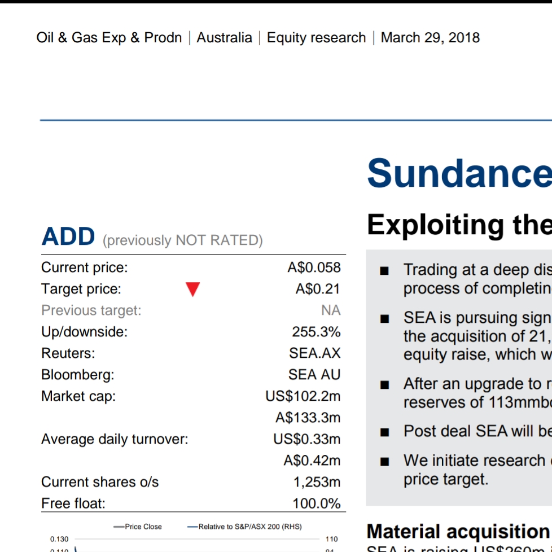The image size is (552, 552).
Task: Select free float value '100.0%'
Action: click(x=317, y=504)
